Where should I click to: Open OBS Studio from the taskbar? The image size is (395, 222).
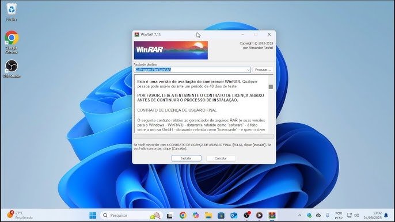click(246, 216)
